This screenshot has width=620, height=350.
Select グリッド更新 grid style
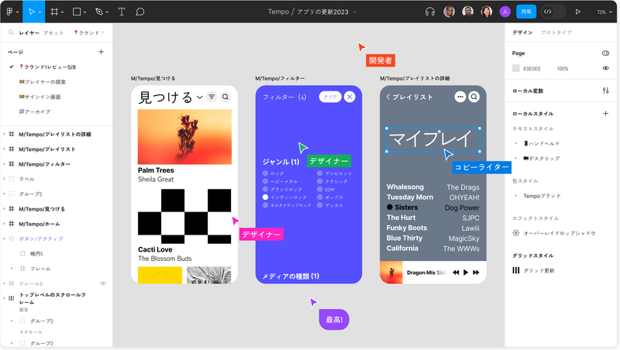click(539, 270)
